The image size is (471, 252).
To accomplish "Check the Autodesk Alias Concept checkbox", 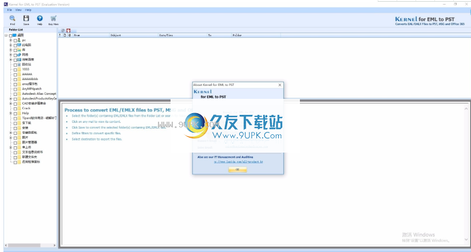I will point(15,94).
